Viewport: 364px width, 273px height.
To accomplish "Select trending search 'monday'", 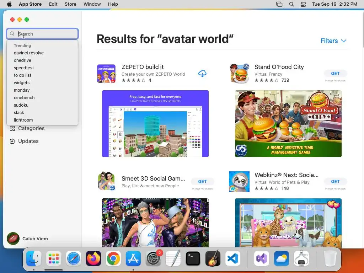I will [22, 90].
